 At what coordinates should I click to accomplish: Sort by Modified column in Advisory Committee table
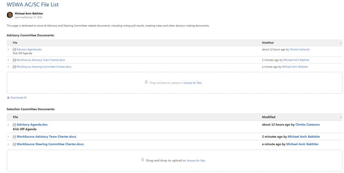point(268,43)
